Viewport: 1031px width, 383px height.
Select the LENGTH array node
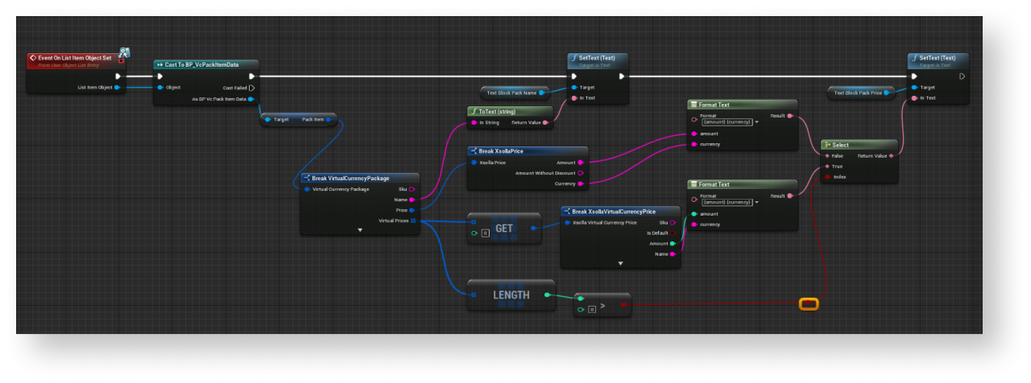[511, 295]
